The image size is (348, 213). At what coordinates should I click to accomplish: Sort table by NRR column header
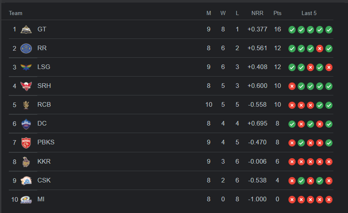point(257,13)
